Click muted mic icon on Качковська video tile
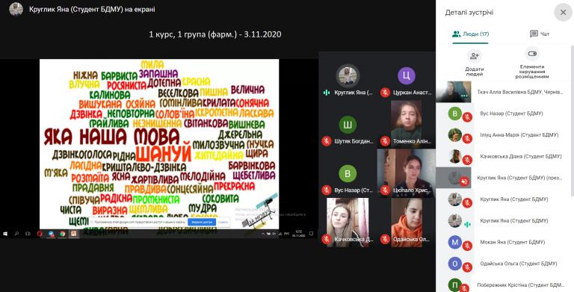Screen dimensions: 574x292 click(327, 239)
